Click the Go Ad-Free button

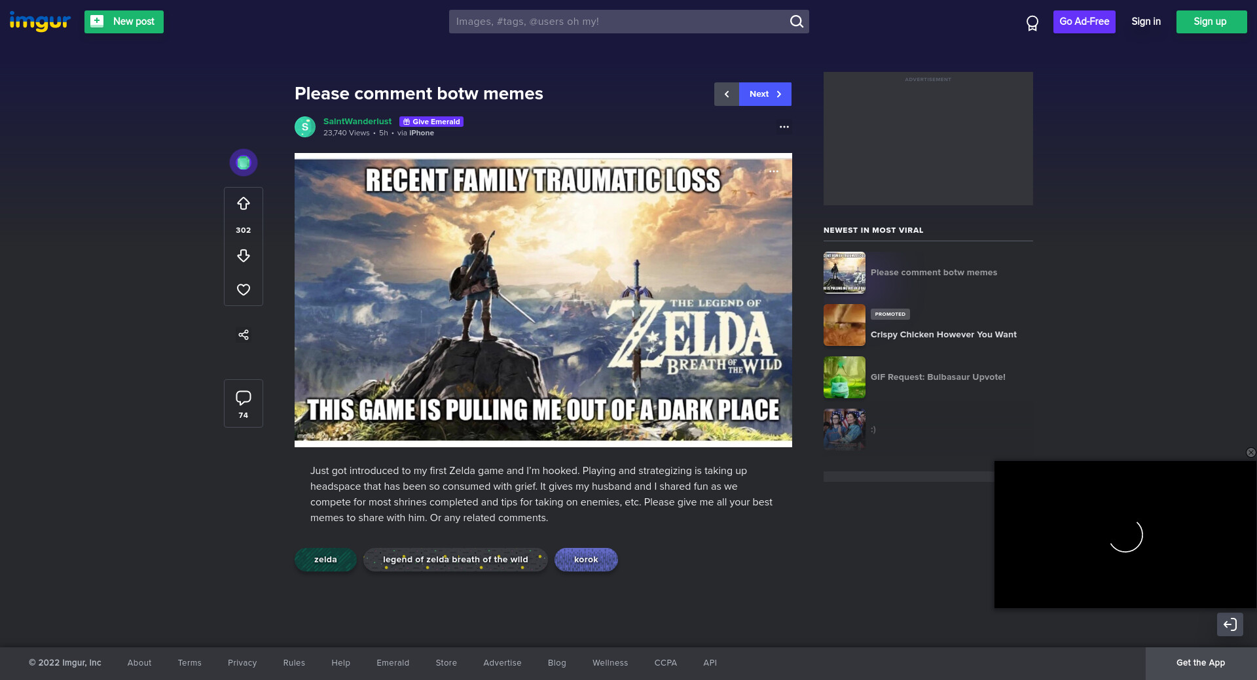point(1084,22)
